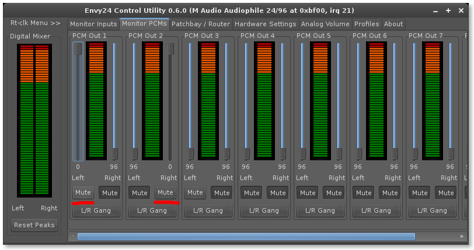Click PCM Out 7 right volume slider handle
Viewport: 474px width, 250px height.
pyautogui.click(x=451, y=154)
